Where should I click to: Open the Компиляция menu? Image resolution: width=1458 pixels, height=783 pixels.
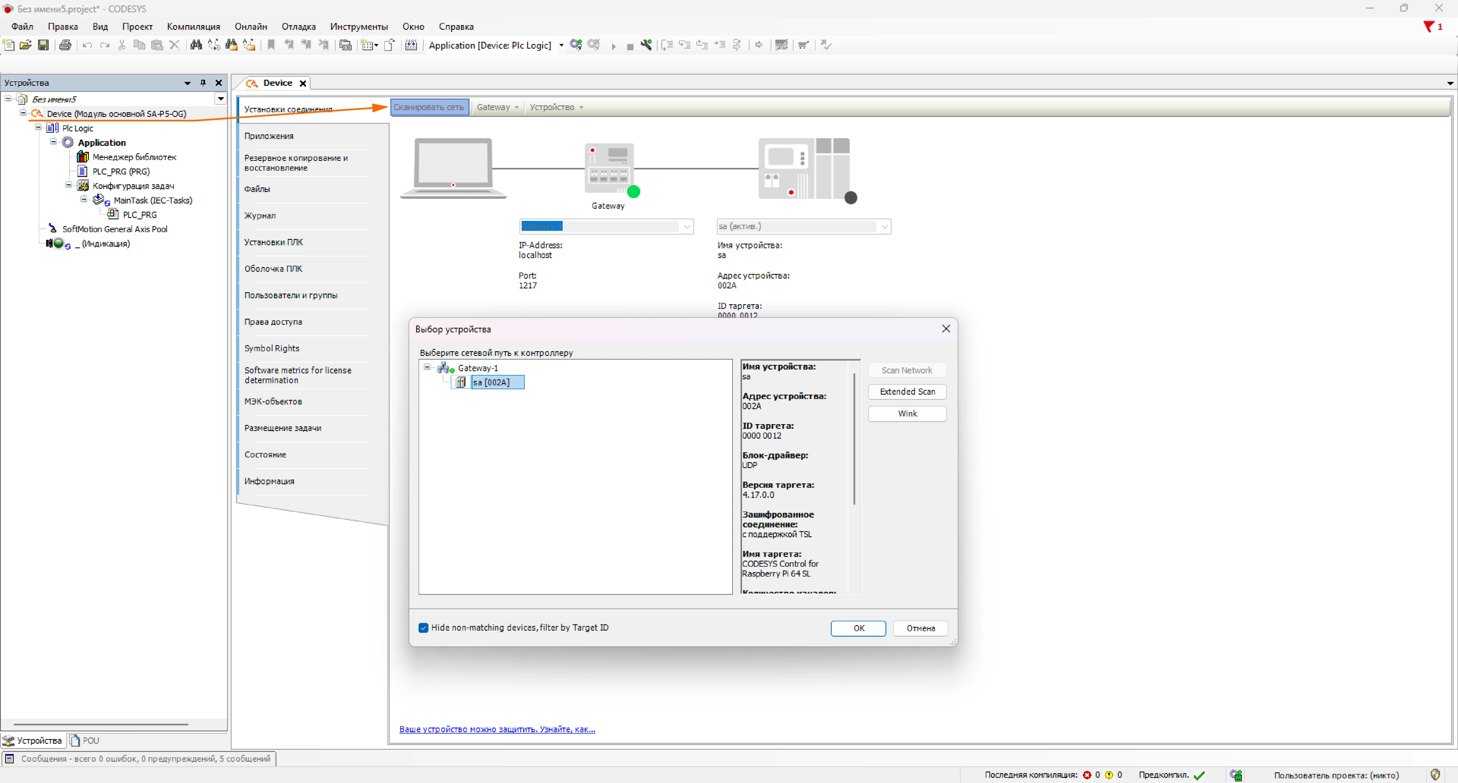pos(193,26)
